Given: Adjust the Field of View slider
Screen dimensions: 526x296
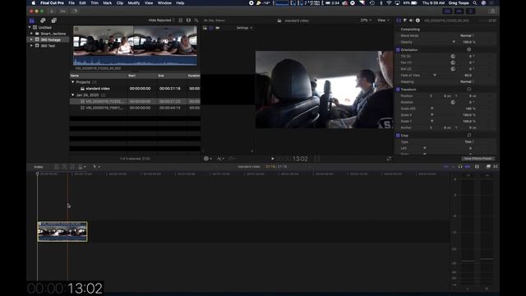Looking at the screenshot, I should (435, 75).
